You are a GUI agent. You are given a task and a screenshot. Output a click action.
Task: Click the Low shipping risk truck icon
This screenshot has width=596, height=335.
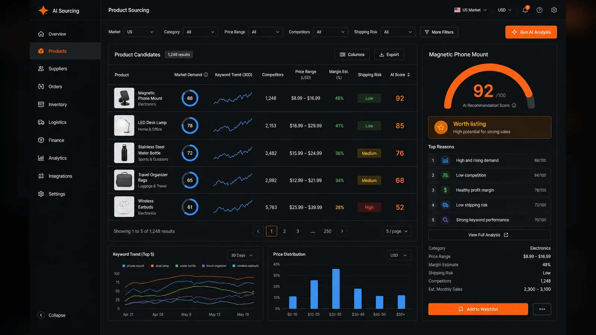(445, 205)
